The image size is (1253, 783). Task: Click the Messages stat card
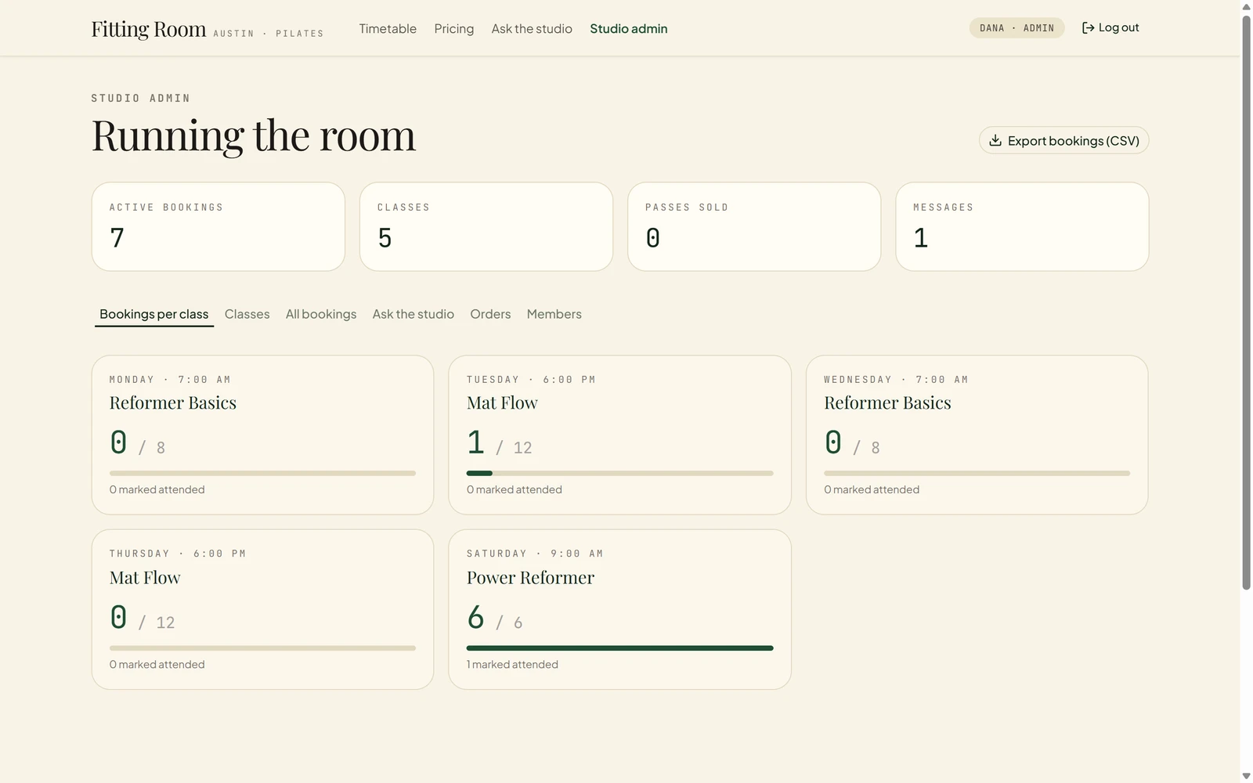(1022, 227)
